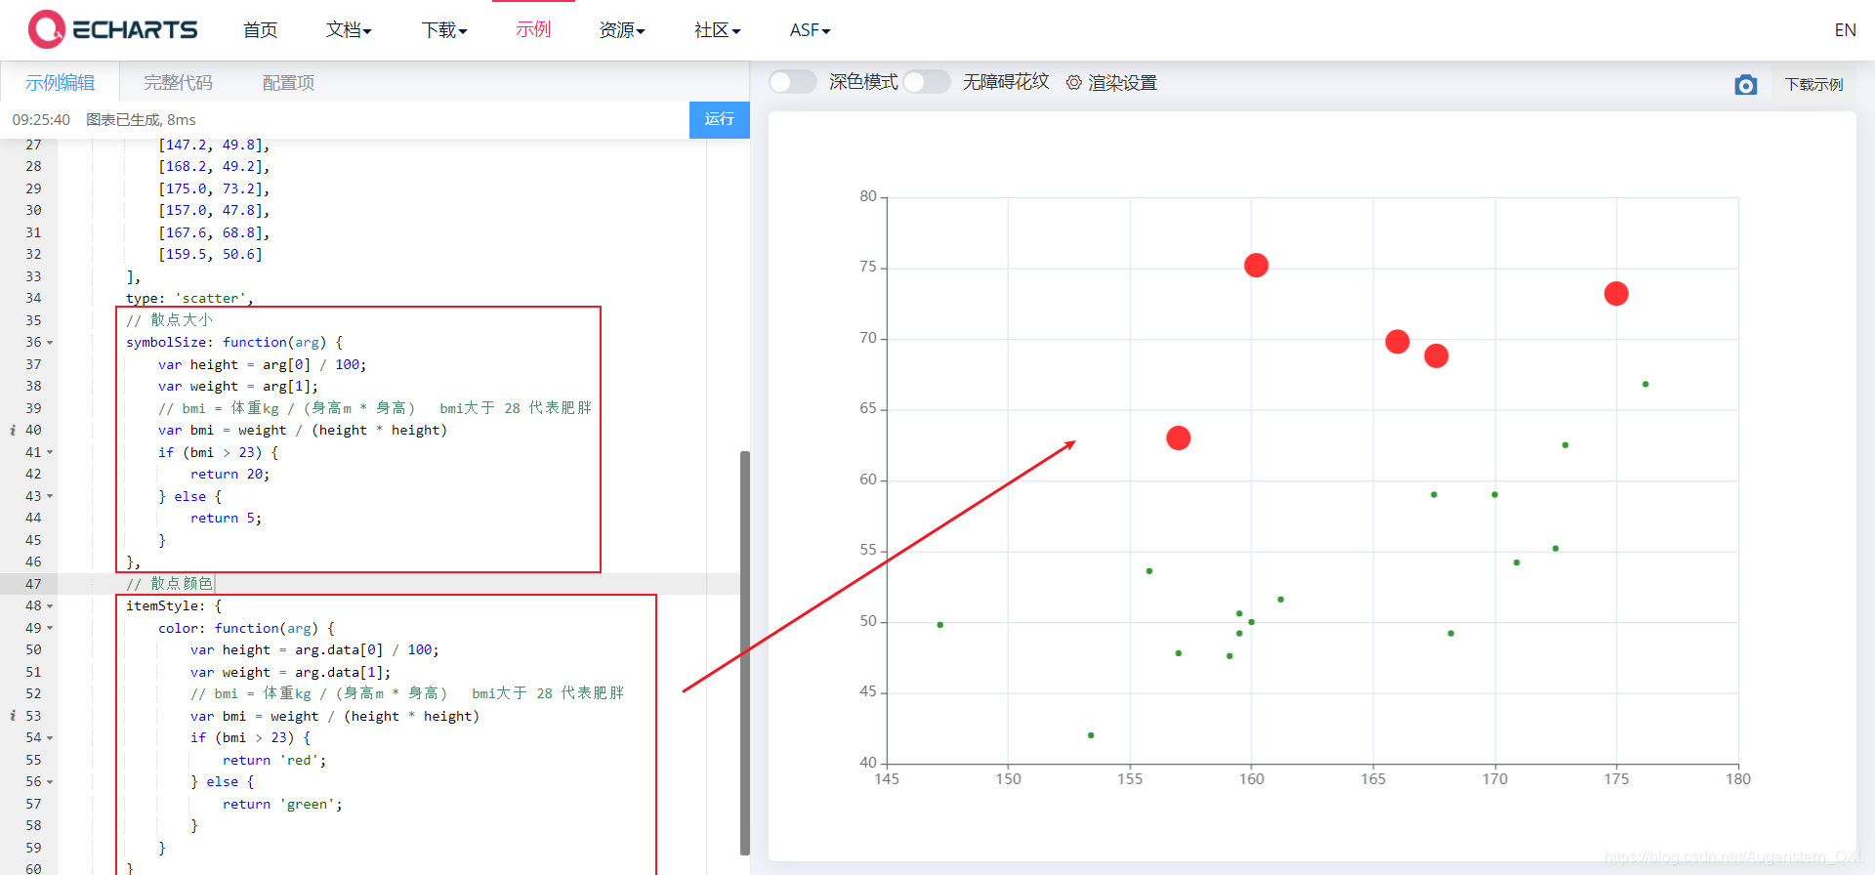Switch to the 示例编辑 tab
Screen dimensions: 1875x875
point(61,83)
